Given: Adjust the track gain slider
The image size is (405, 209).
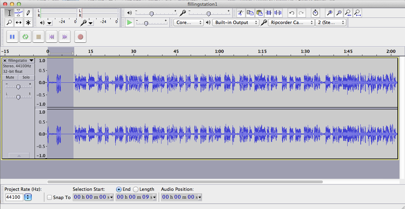Looking at the screenshot, I should [x=18, y=86].
